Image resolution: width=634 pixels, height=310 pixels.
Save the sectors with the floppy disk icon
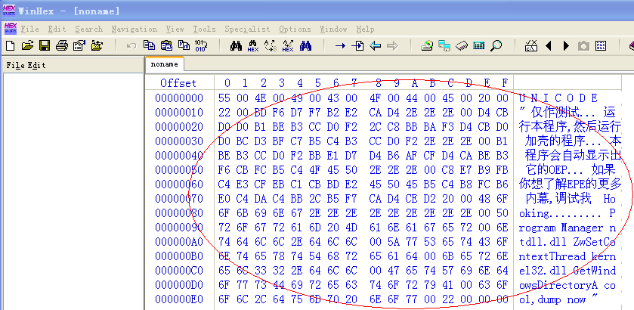coord(45,45)
